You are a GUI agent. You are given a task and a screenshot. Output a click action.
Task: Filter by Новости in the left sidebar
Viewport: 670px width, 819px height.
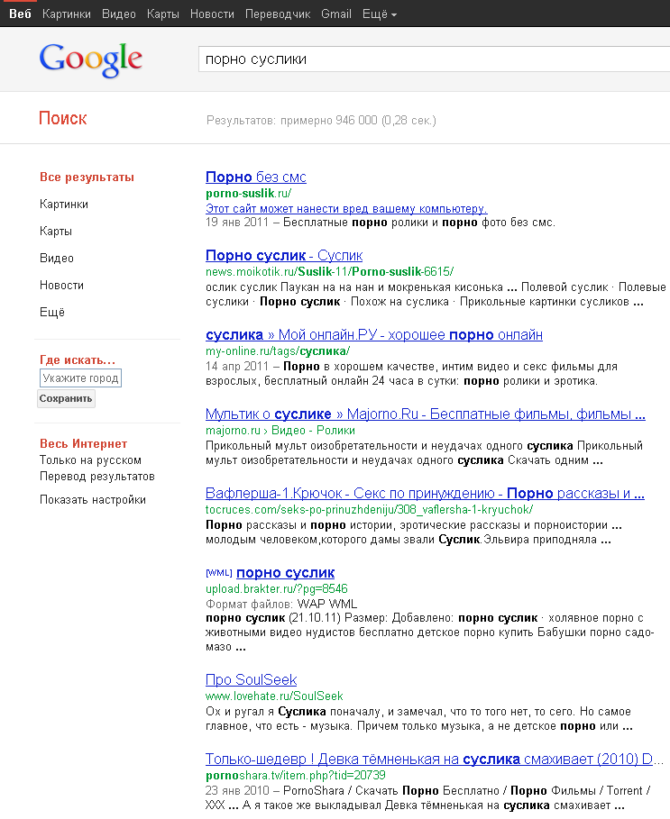(61, 286)
